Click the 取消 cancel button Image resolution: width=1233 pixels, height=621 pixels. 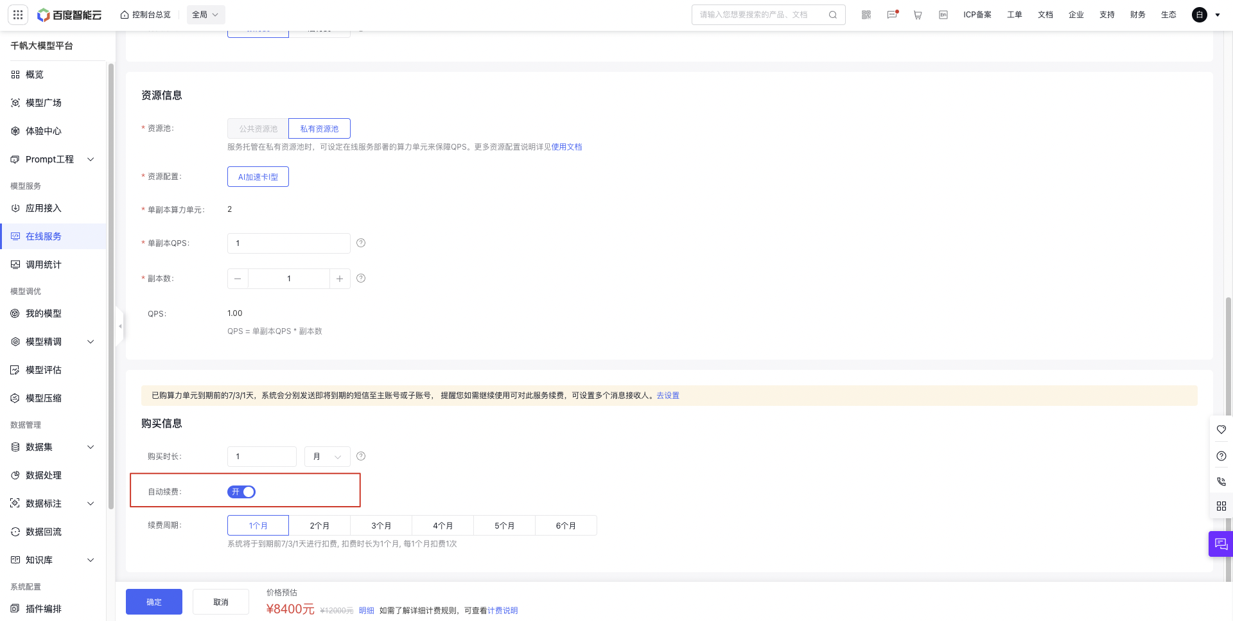pyautogui.click(x=221, y=602)
